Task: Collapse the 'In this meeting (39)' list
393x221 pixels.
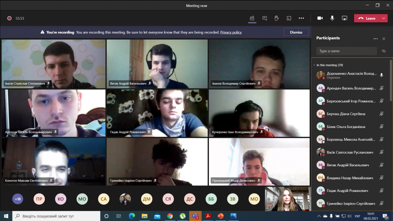Action: (x=314, y=65)
